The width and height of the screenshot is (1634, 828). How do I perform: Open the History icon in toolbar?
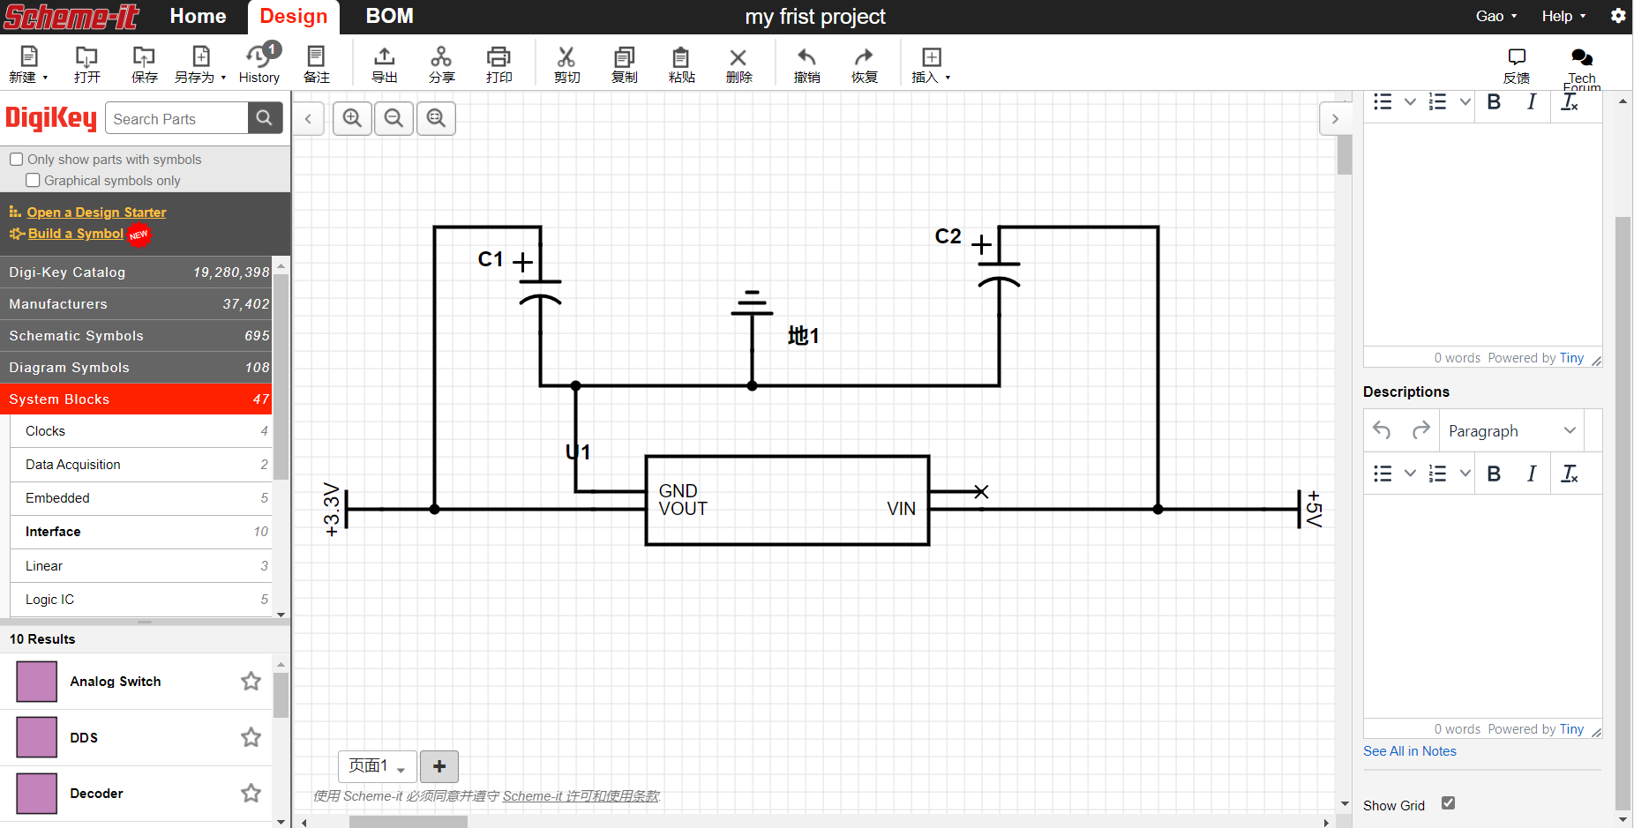tap(259, 57)
